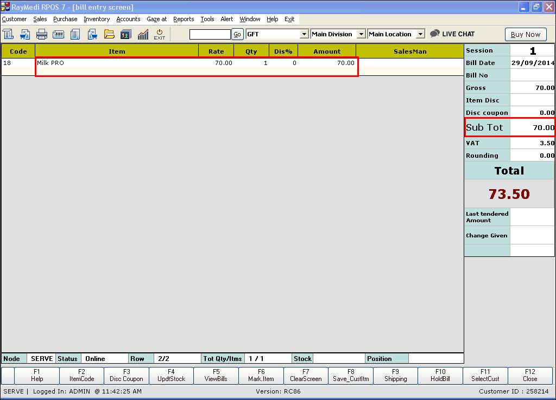Open the Customer menu
This screenshot has height=400, width=556.
coord(14,19)
